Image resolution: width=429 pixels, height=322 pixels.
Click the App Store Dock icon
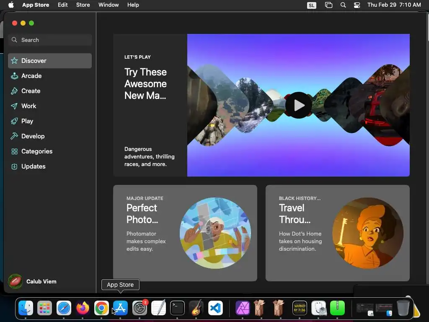120,308
